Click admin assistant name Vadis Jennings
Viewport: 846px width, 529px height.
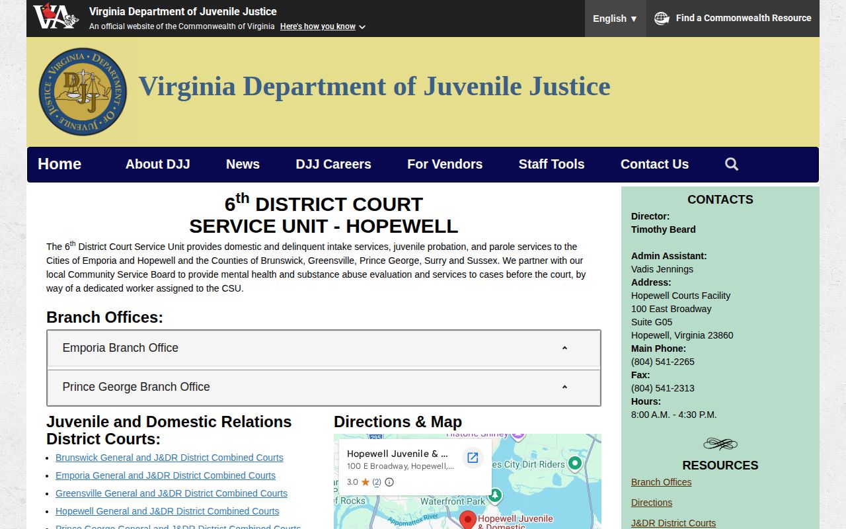tap(662, 269)
